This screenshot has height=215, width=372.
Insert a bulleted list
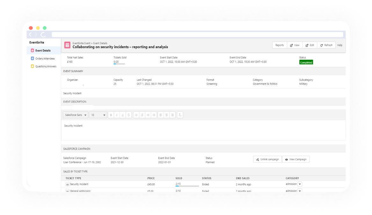(x=136, y=115)
